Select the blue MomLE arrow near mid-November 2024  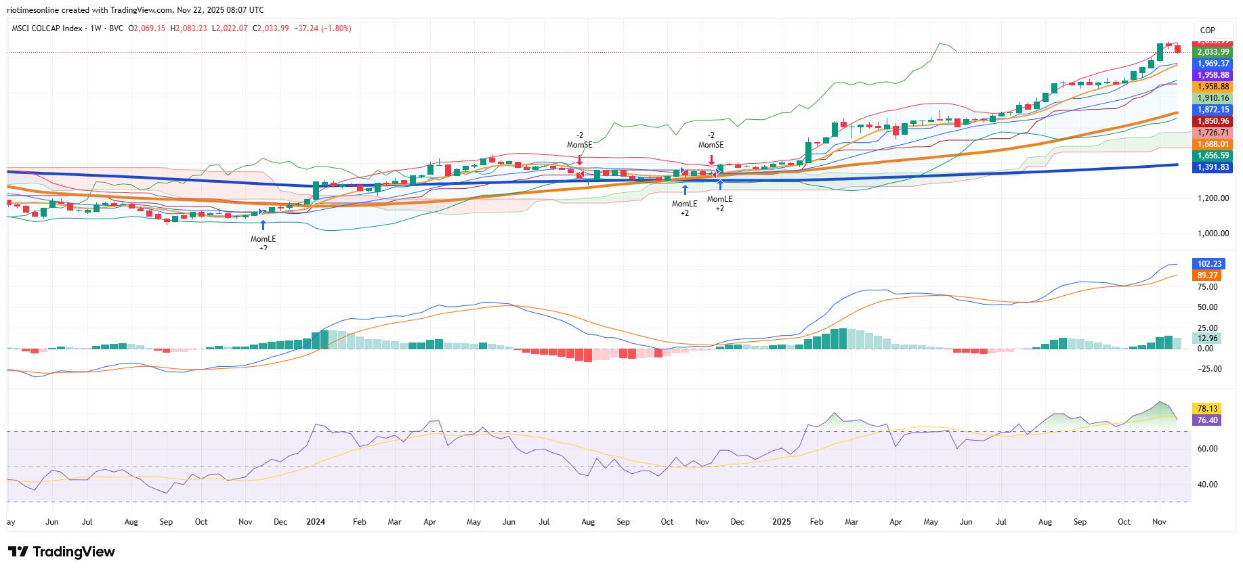coord(719,185)
